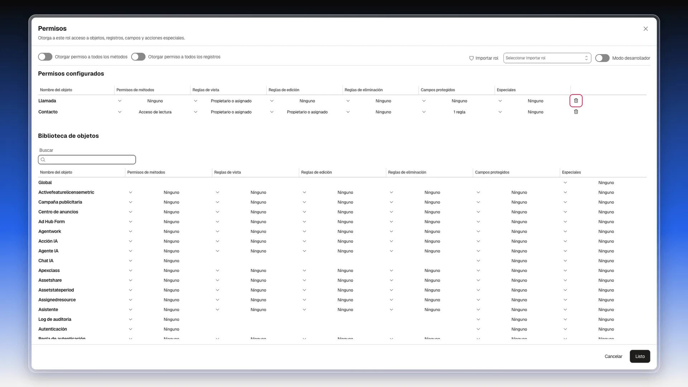Click the Centro de anuncios row name
Viewport: 688px width, 387px height.
coord(58,212)
